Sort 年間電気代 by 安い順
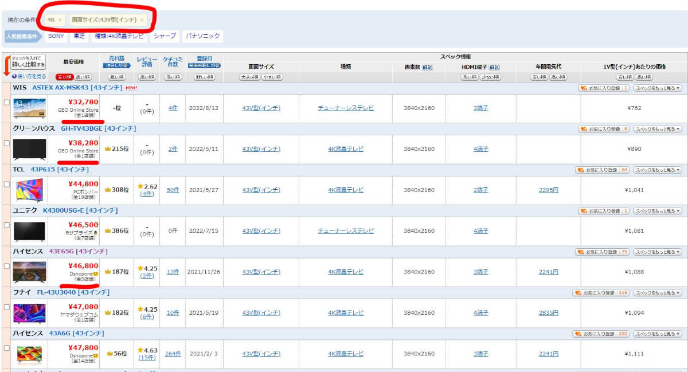 (539, 77)
